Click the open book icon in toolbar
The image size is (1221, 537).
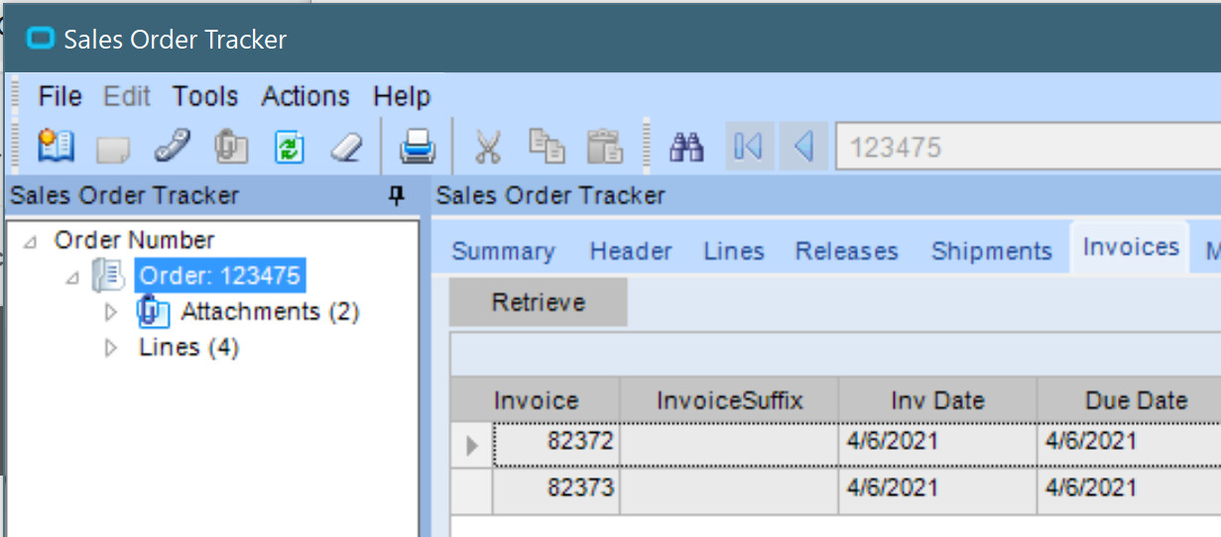56,147
